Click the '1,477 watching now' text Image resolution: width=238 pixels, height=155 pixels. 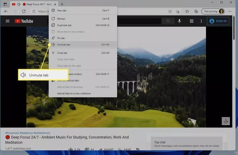pyautogui.click(x=18, y=149)
